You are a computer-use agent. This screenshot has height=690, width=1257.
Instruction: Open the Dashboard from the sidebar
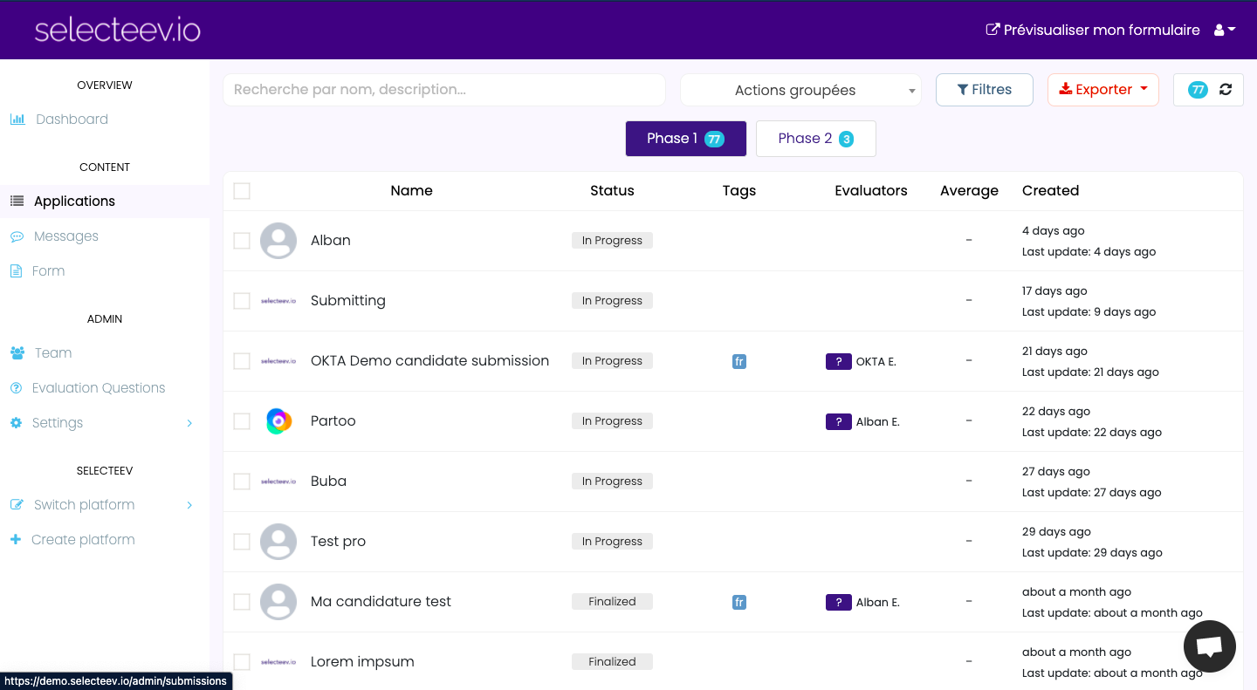[x=18, y=120]
